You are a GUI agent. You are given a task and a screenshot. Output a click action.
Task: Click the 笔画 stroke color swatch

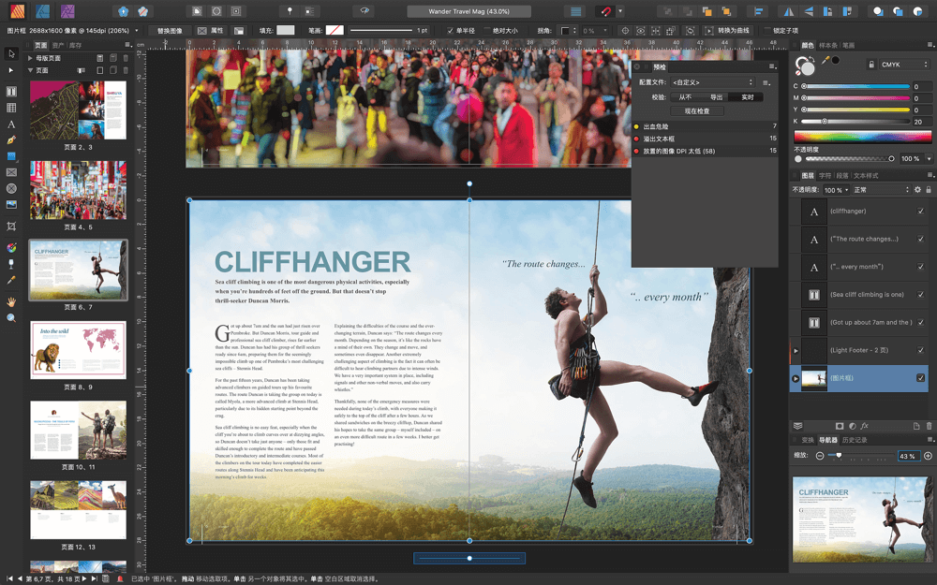335,30
